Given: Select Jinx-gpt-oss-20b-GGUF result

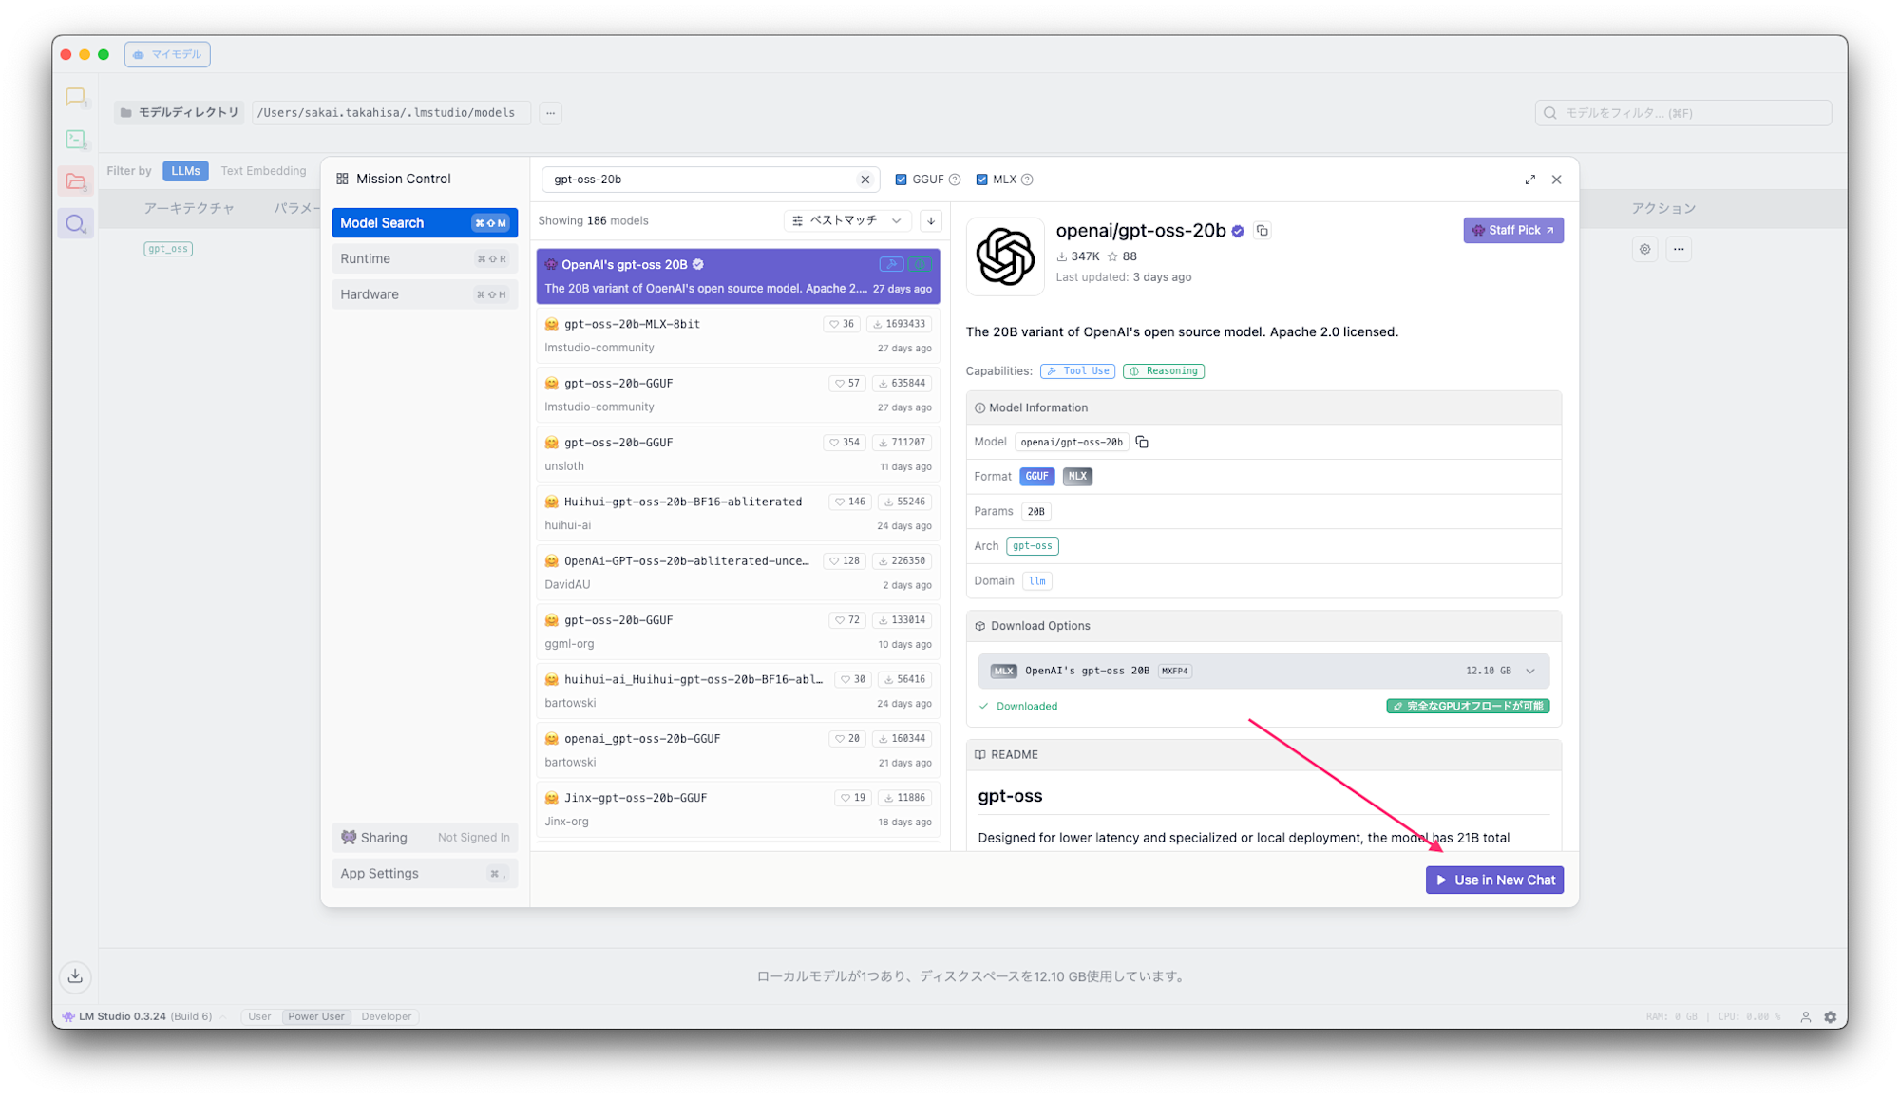Looking at the screenshot, I should [738, 809].
